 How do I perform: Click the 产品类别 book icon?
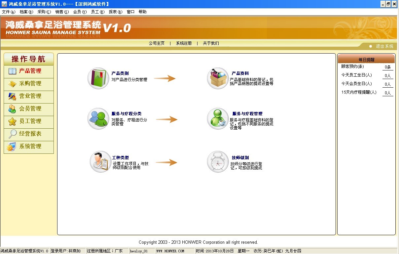click(98, 78)
